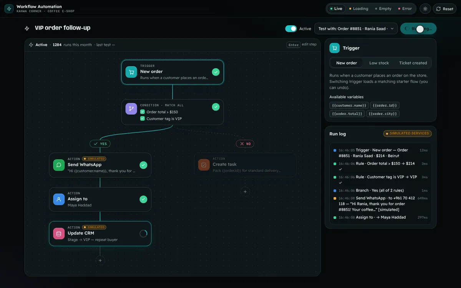The image size is (461, 288).
Task: Click the SIMULATED SERVICES badge in Run log
Action: coord(407,134)
